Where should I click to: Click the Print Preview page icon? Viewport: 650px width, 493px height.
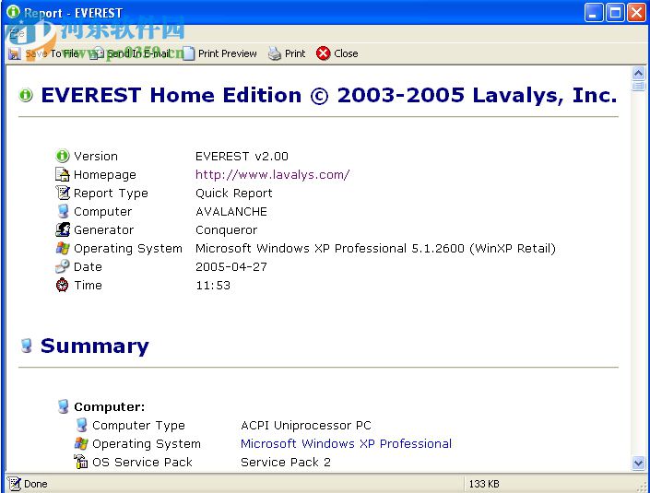pos(189,53)
